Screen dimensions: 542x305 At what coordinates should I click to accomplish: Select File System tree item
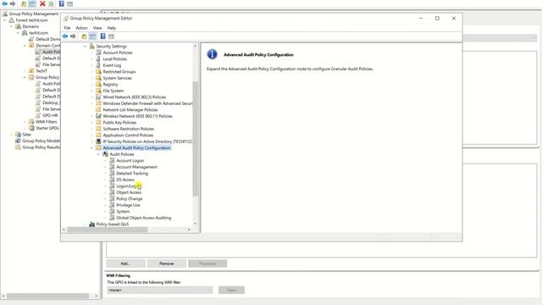(x=113, y=91)
